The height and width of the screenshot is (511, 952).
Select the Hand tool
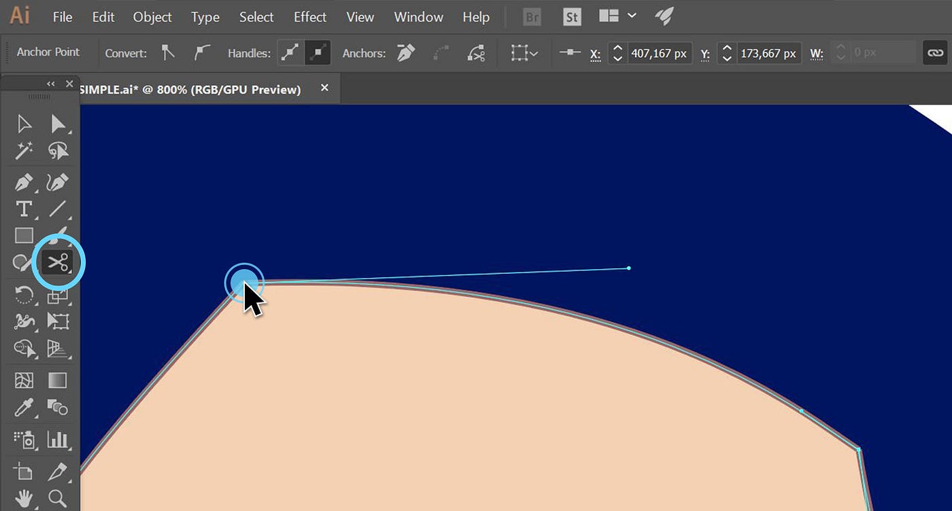coord(24,498)
